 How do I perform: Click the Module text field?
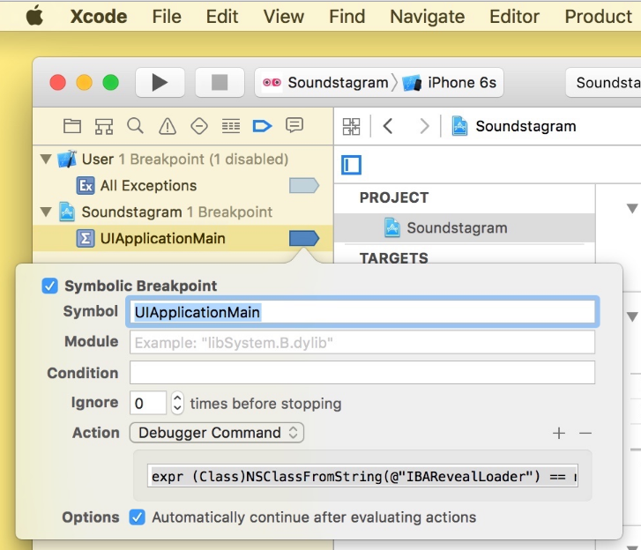pos(362,342)
